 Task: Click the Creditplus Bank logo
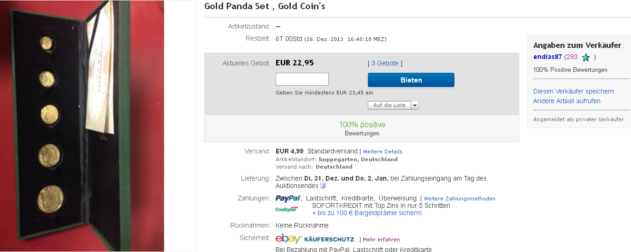coord(287,209)
